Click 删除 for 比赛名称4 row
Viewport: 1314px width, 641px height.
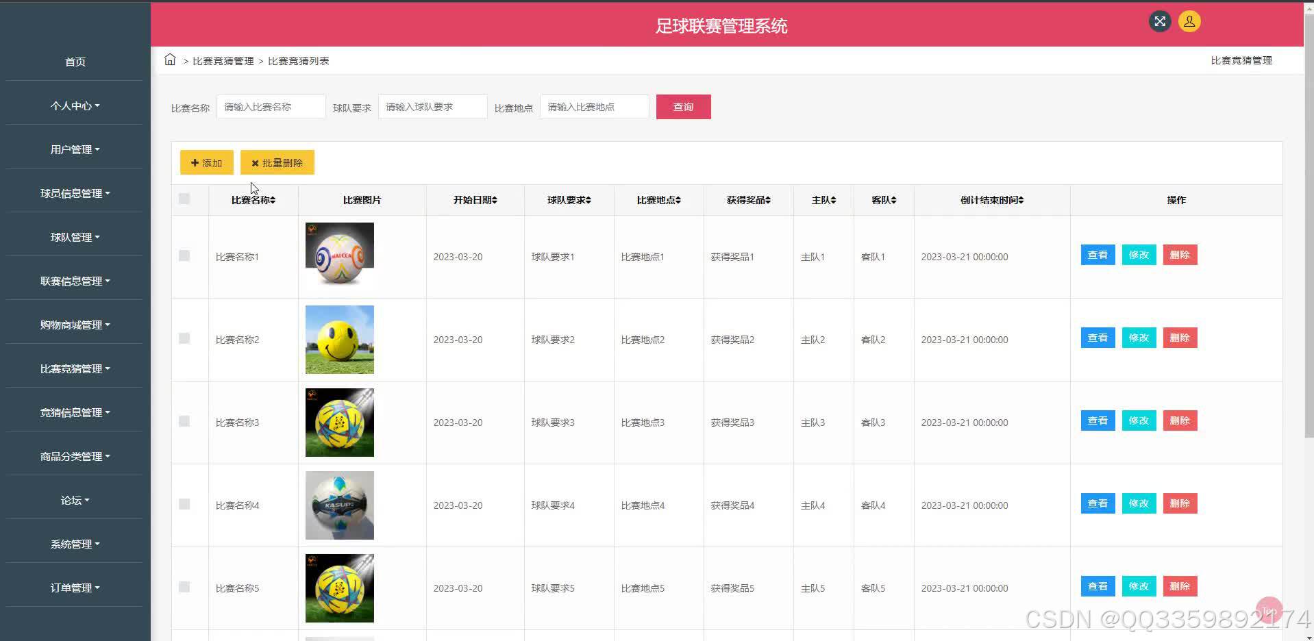point(1180,503)
